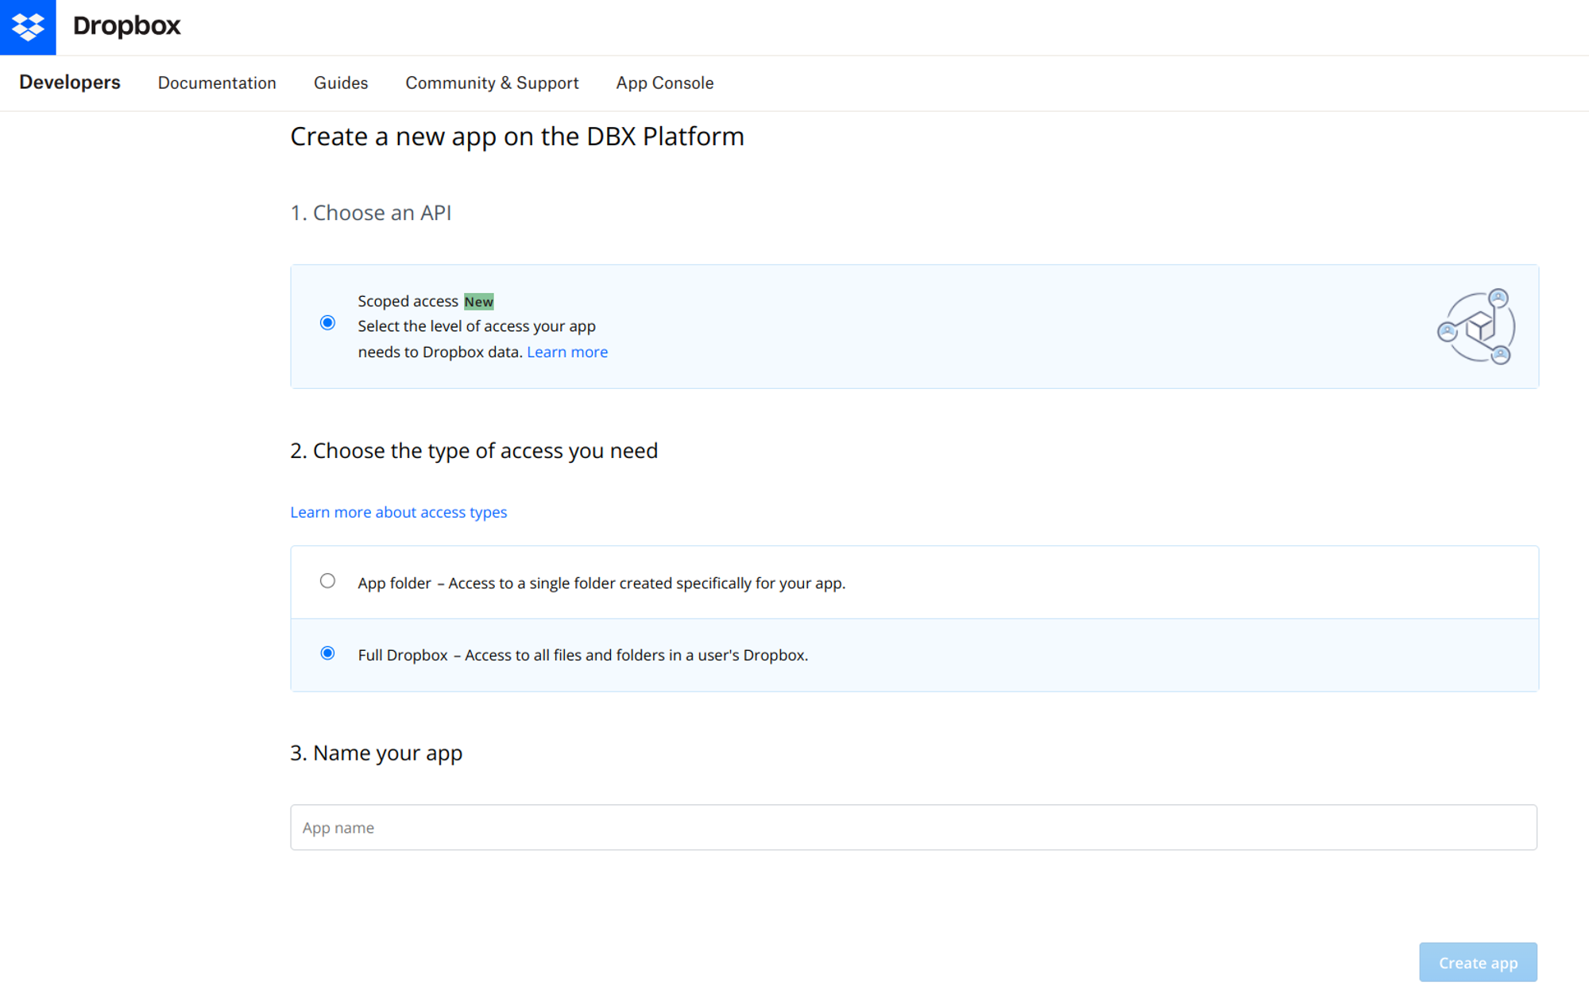The height and width of the screenshot is (986, 1589).
Task: Click the 'Scoped access' label text
Action: pyautogui.click(x=408, y=301)
